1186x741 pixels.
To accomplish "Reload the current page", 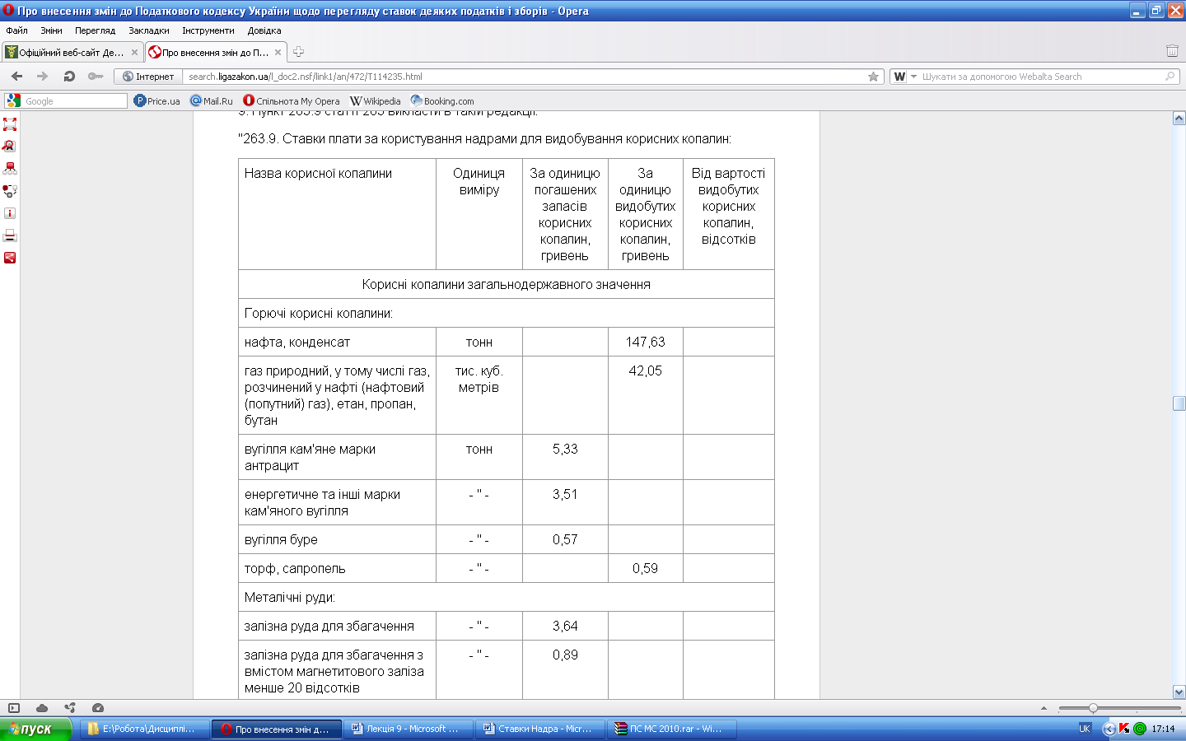I will [69, 77].
